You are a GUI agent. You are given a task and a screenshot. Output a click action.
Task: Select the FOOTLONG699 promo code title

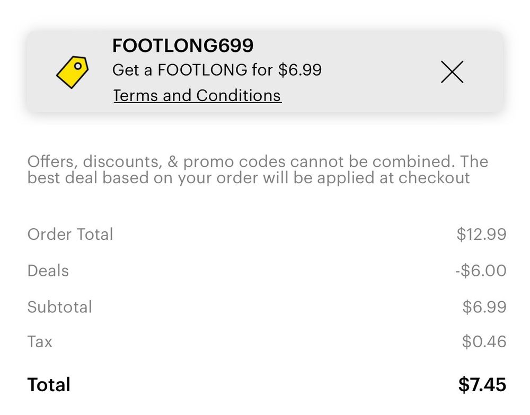(183, 46)
